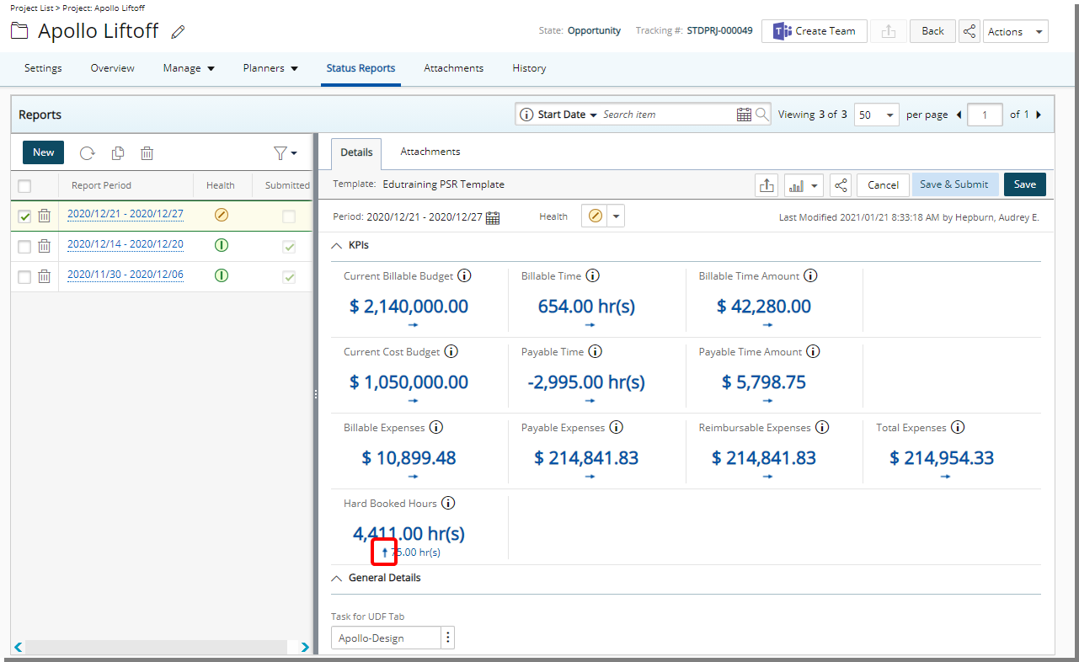Switch to report Attachments tab

click(430, 152)
